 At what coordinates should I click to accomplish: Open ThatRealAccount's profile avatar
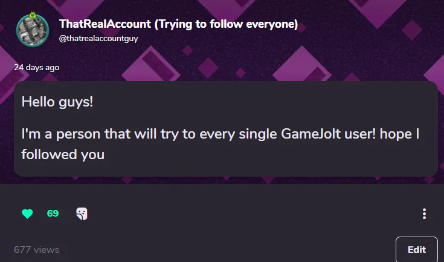[x=33, y=31]
